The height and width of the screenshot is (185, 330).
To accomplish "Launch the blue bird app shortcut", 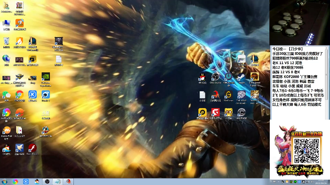I will [45, 96].
